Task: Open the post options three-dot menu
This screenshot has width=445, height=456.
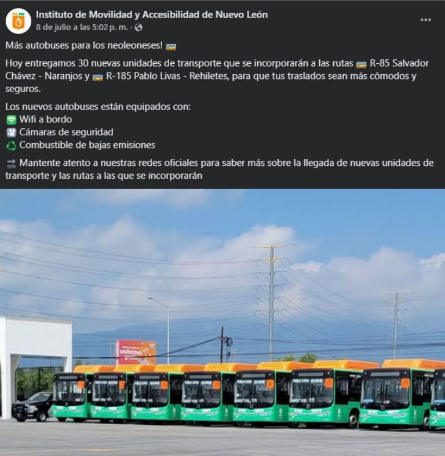Action: click(x=425, y=20)
